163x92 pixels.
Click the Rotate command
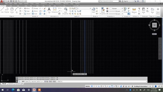coord(35,8)
